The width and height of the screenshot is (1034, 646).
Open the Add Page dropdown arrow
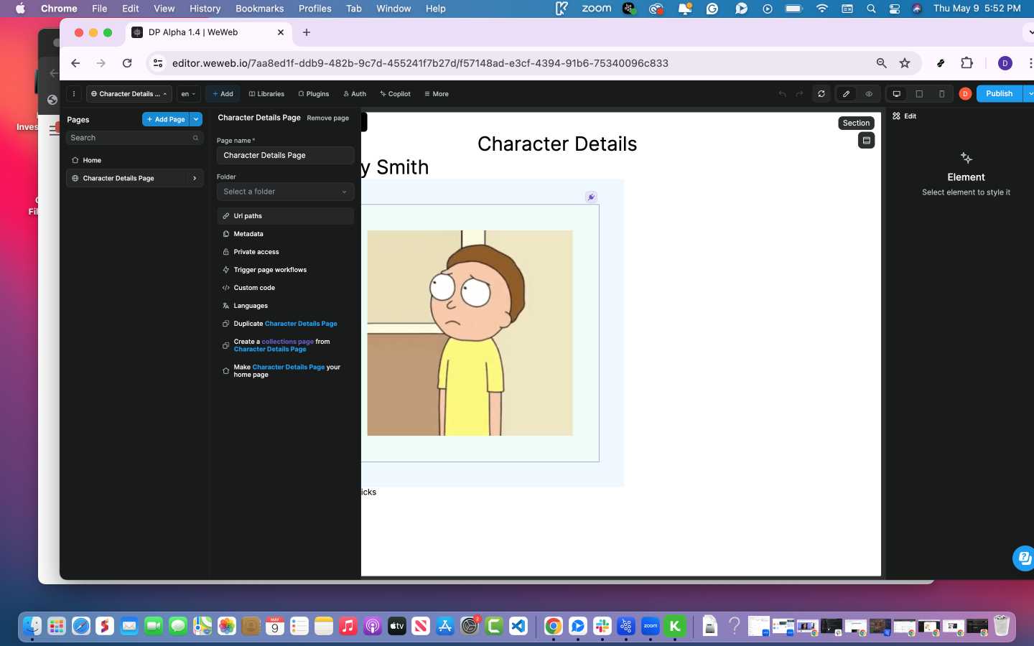coord(196,119)
